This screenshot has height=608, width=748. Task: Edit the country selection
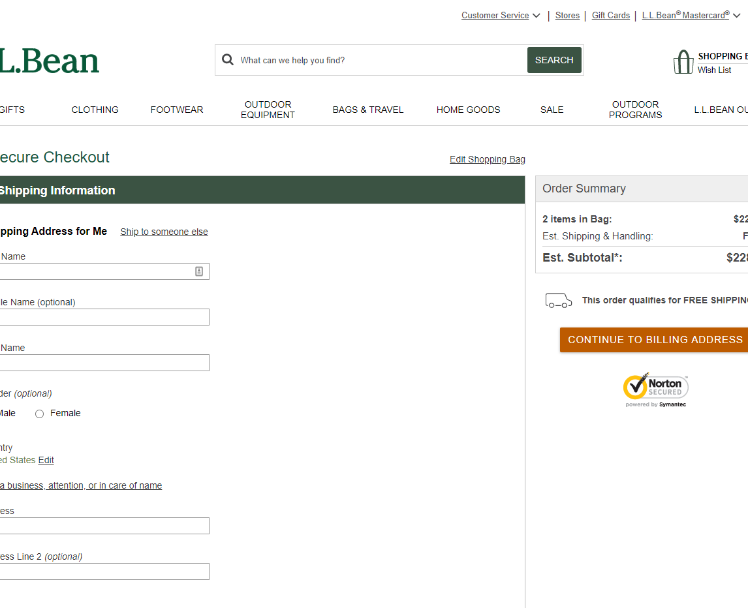click(46, 460)
